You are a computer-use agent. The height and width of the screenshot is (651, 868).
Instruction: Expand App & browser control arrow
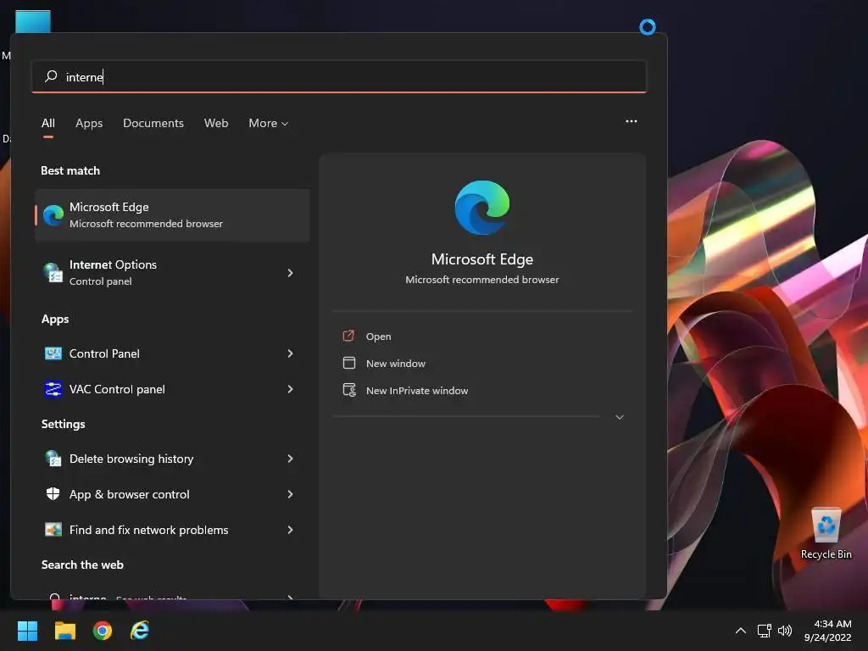pyautogui.click(x=290, y=494)
